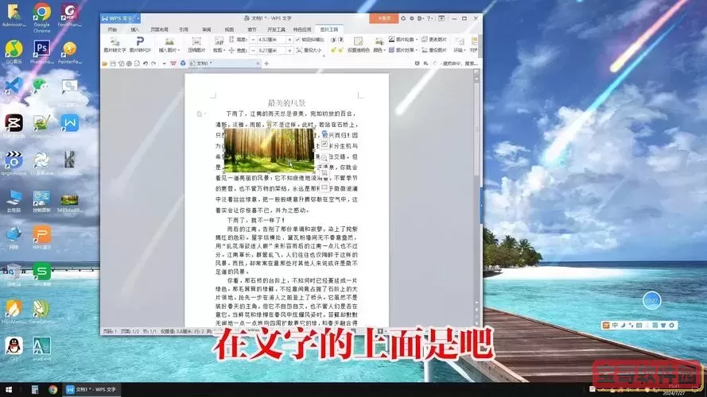Image resolution: width=707 pixels, height=397 pixels.
Task: Switch to the 开发工具 ribbon tab
Action: (x=277, y=29)
